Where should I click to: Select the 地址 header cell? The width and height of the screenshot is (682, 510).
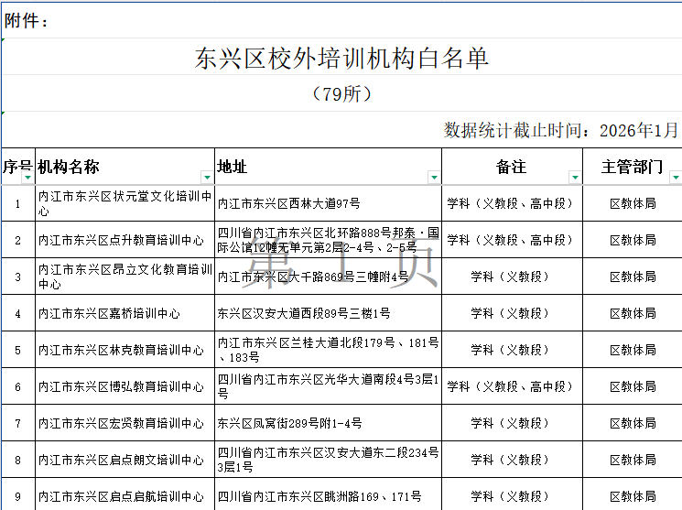click(328, 167)
